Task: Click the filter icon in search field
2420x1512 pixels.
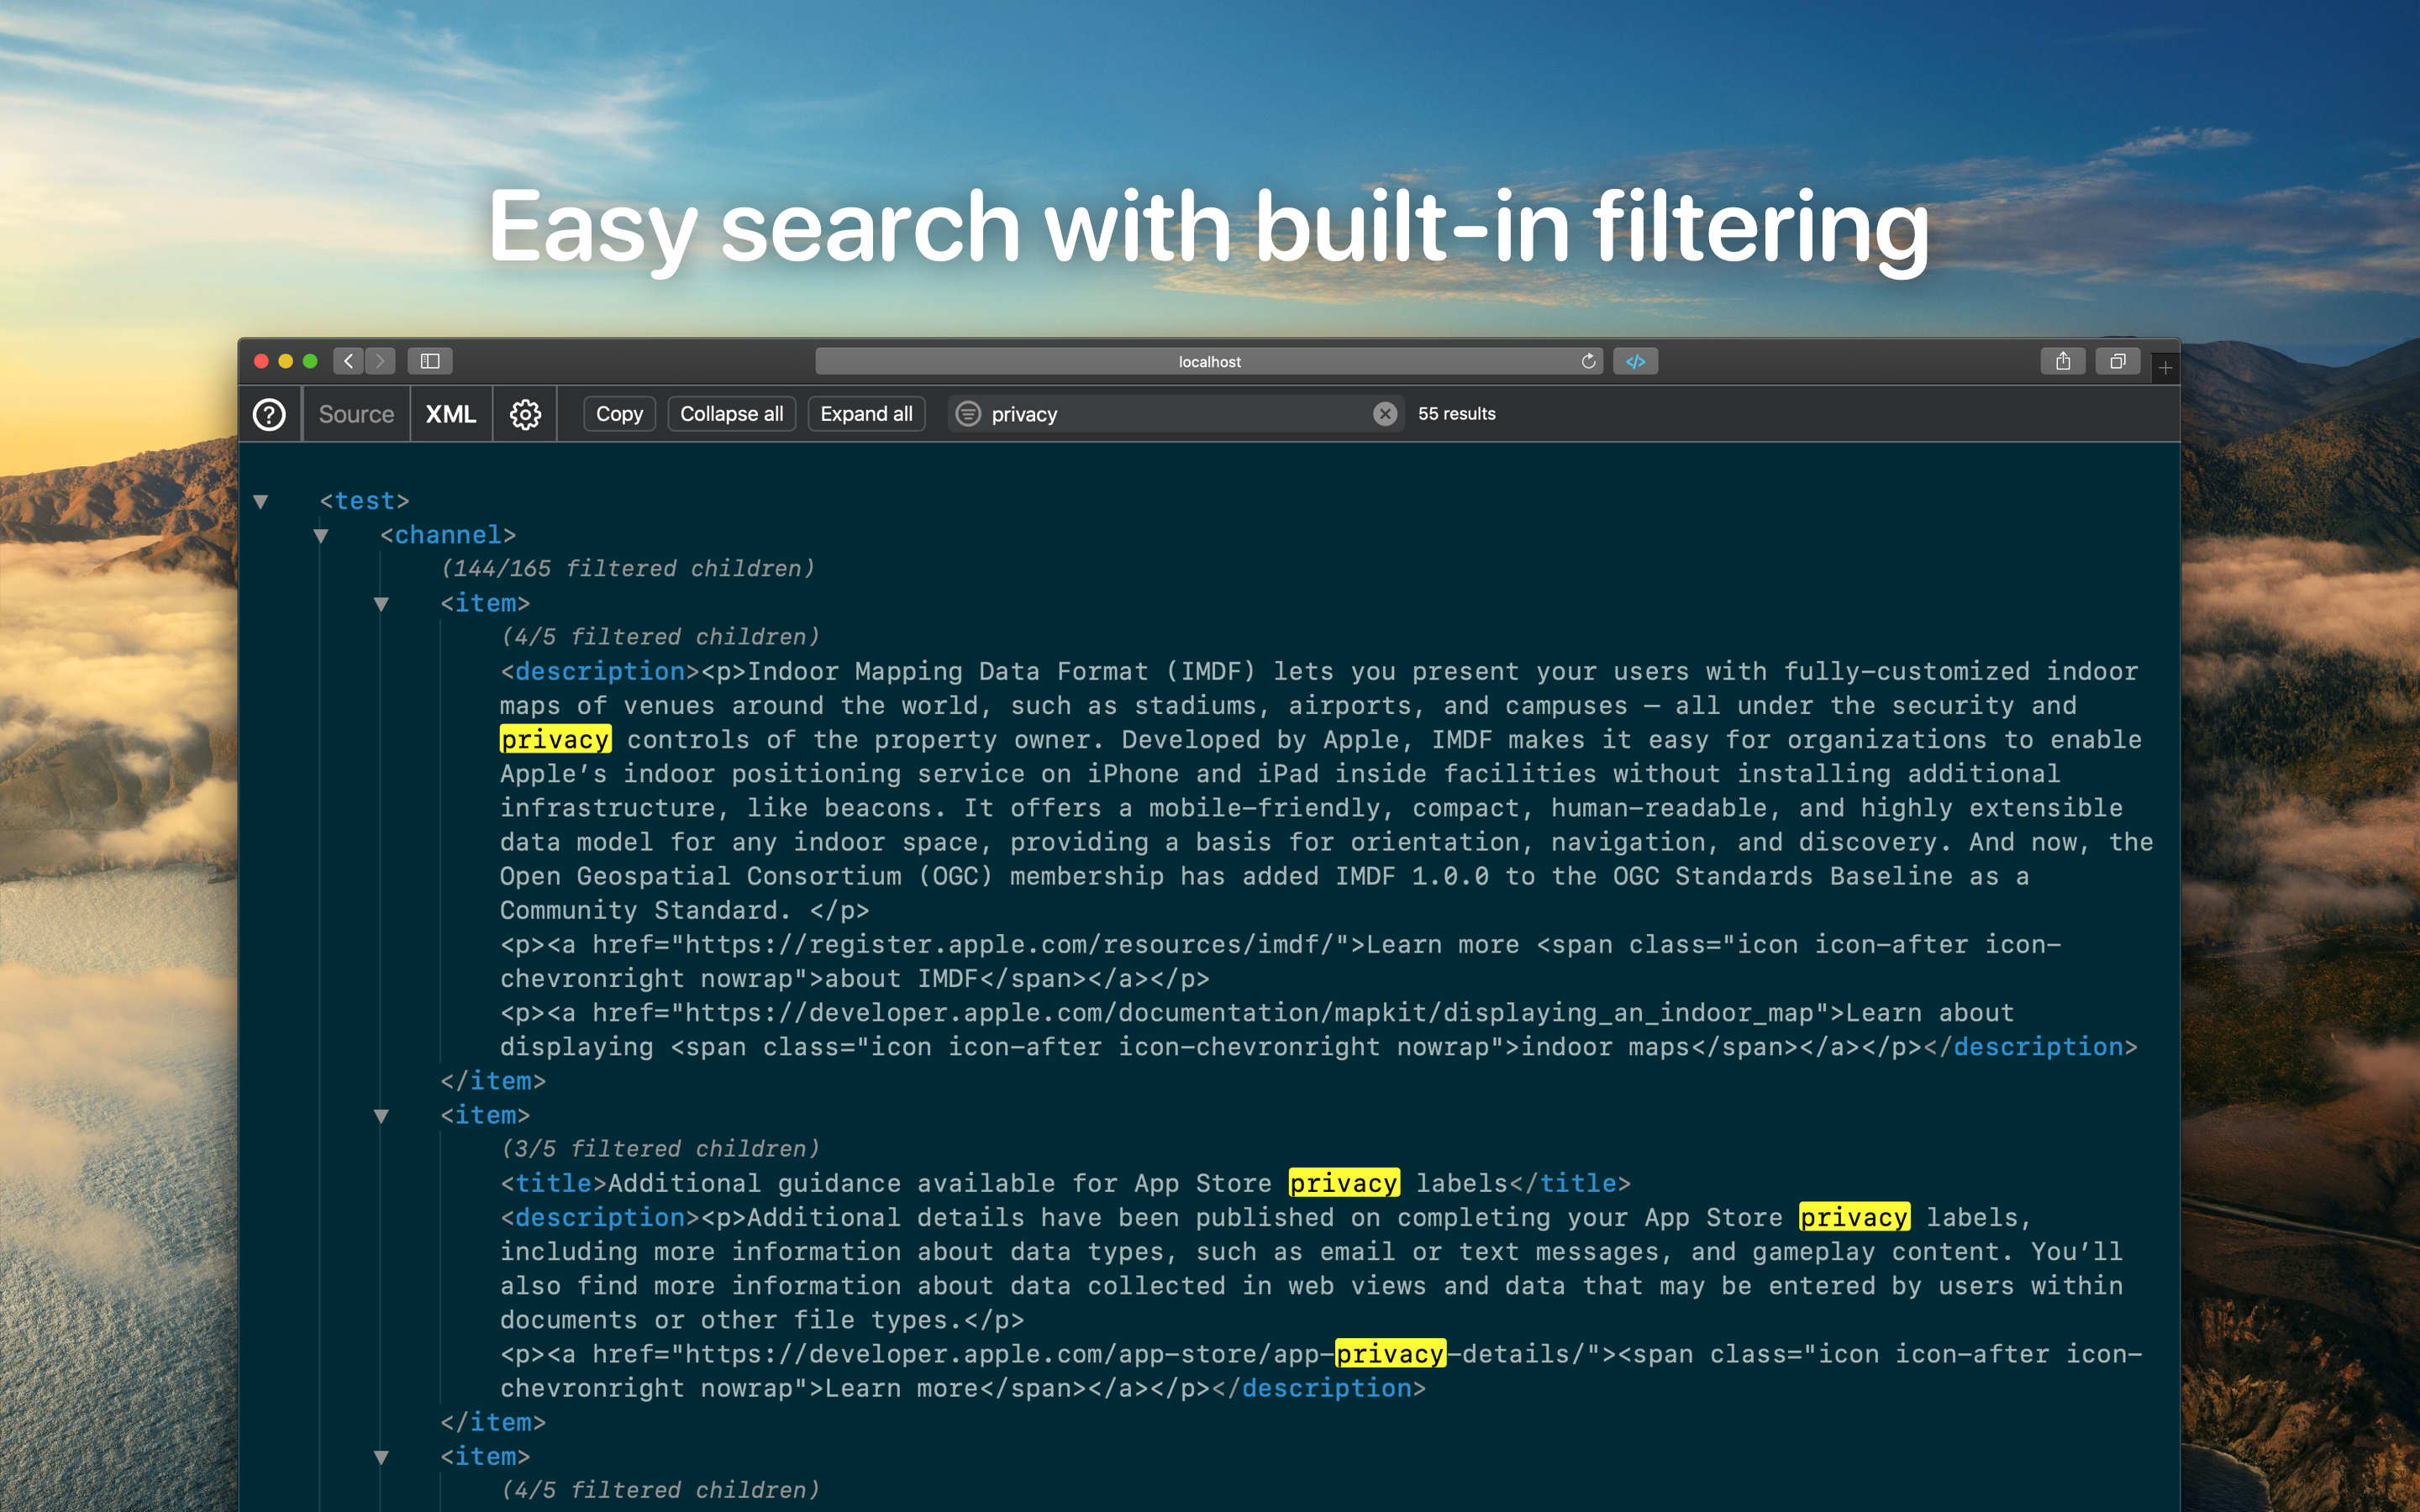Action: 968,414
